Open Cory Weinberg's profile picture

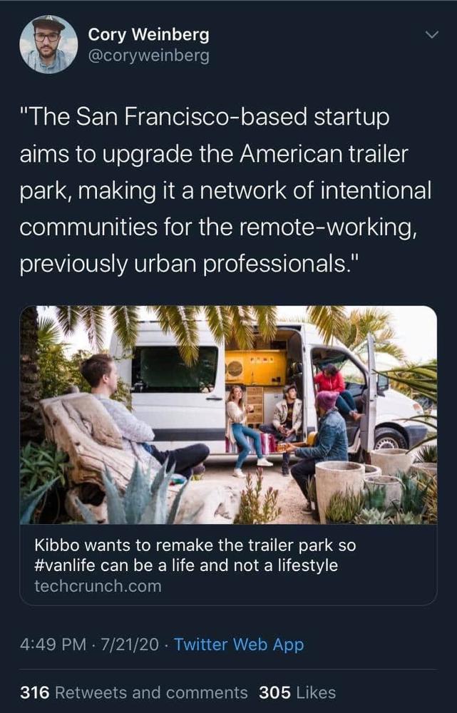(x=48, y=44)
